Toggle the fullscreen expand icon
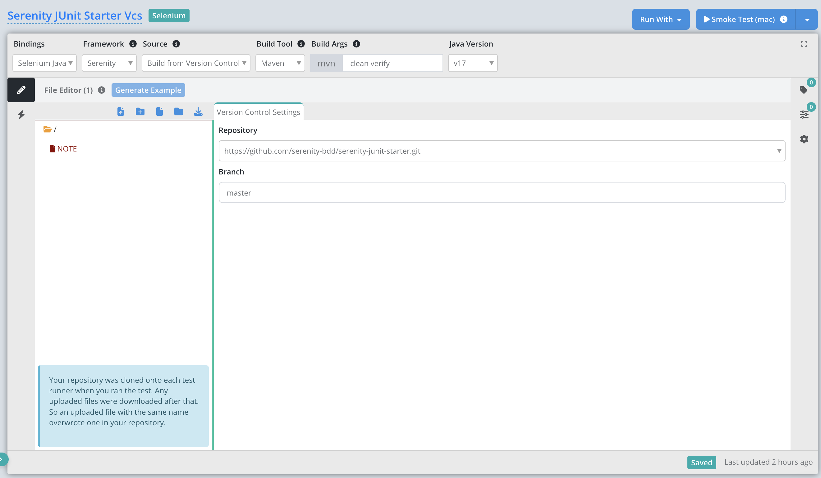821x478 pixels. point(804,44)
